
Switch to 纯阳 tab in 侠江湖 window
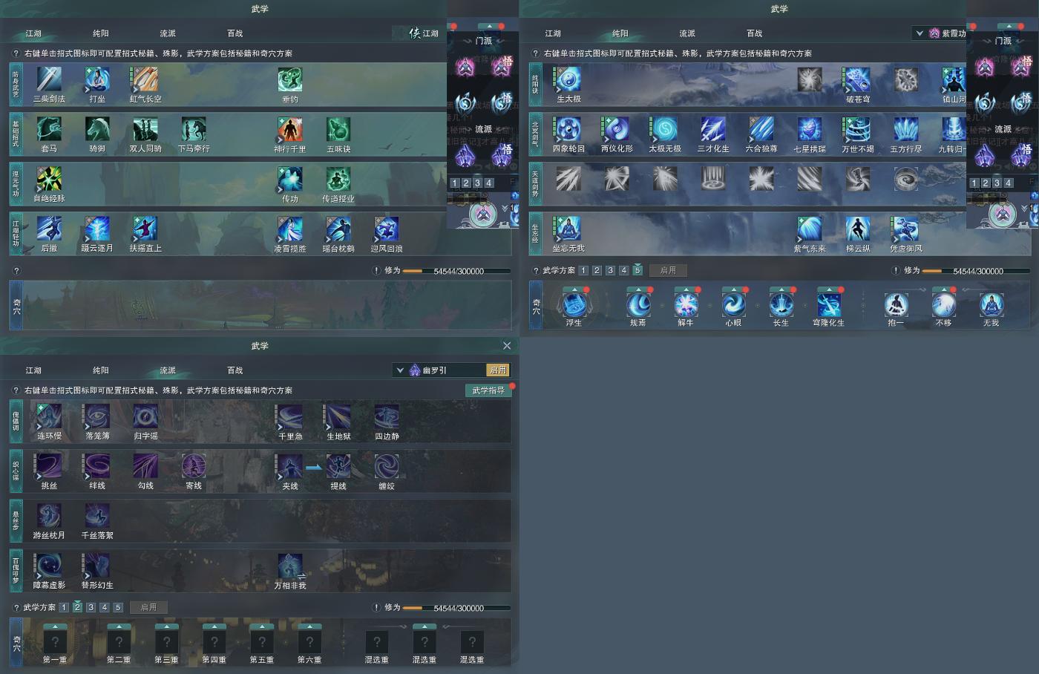tap(101, 33)
